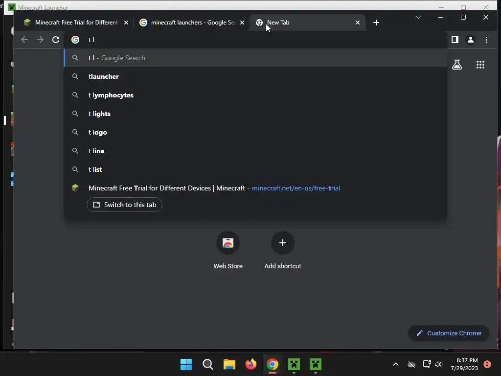Switch to minecraft launchers Google Search tab
Image resolution: width=501 pixels, height=376 pixels.
tap(192, 23)
